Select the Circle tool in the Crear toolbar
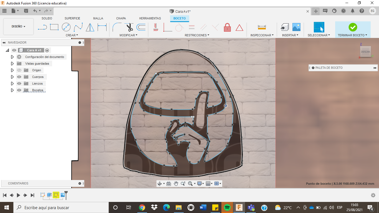Image resolution: width=379 pixels, height=213 pixels. (66, 27)
